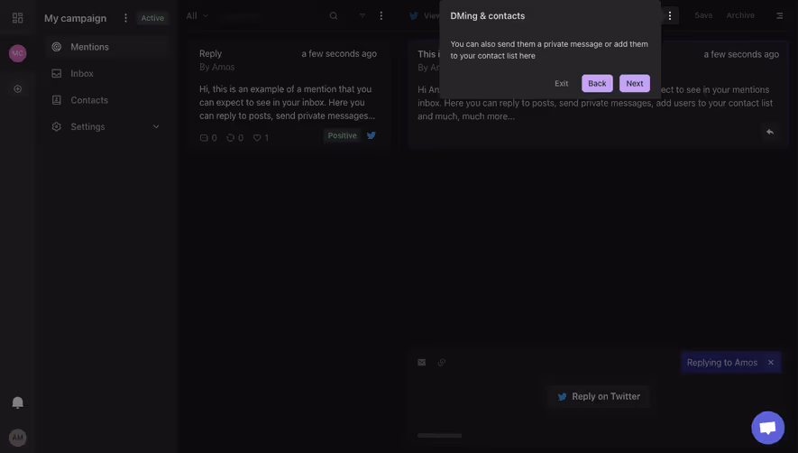Viewport: 798px width, 453px height.
Task: Click My campaign title
Action: point(76,18)
